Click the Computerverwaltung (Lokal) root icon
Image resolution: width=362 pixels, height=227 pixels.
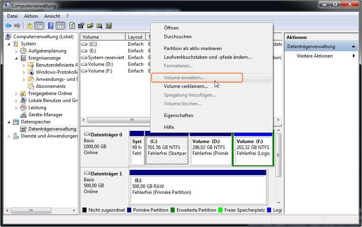8,37
